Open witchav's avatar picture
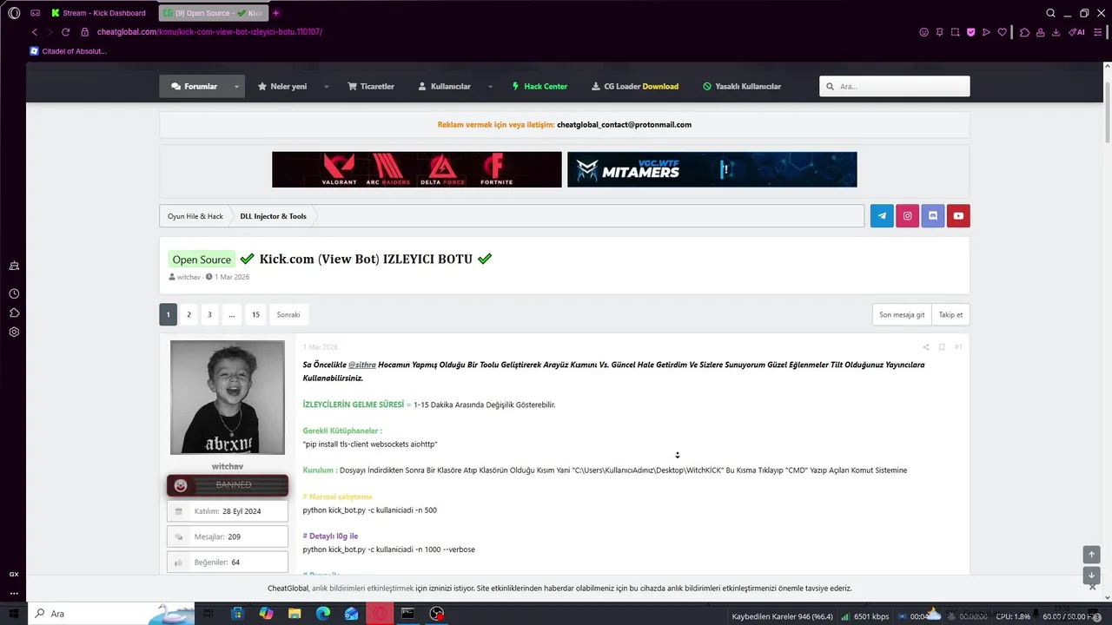The height and width of the screenshot is (625, 1112). tap(228, 398)
